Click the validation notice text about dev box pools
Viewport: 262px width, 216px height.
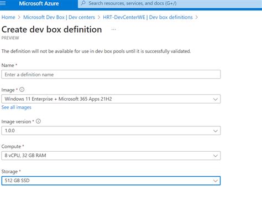coord(96,51)
